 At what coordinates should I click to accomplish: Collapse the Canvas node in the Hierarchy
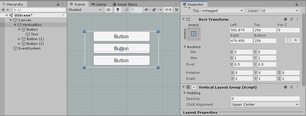click(11, 20)
